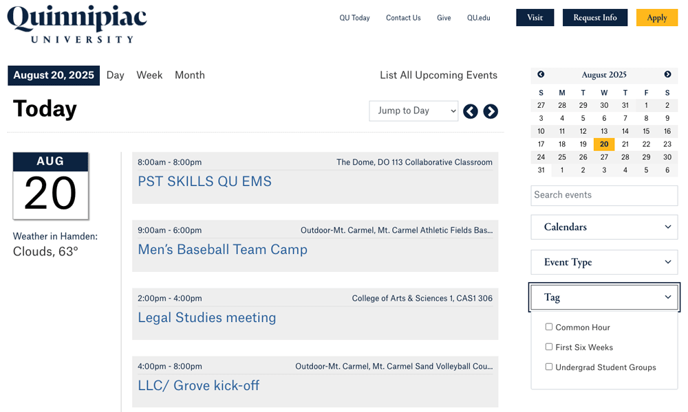Open List All Upcoming Events
Image resolution: width=688 pixels, height=412 pixels.
pyautogui.click(x=438, y=75)
